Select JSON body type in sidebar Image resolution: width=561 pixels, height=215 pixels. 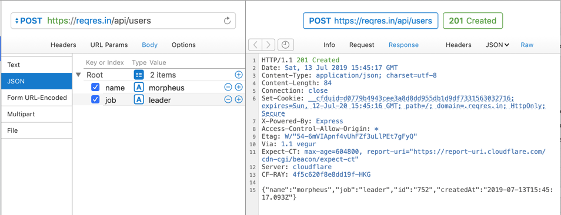click(x=36, y=82)
